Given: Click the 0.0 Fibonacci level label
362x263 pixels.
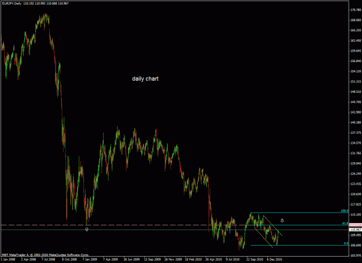Looking at the screenshot, I should (346, 243).
